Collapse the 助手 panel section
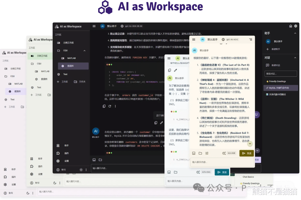301x200 pixels. [295, 33]
